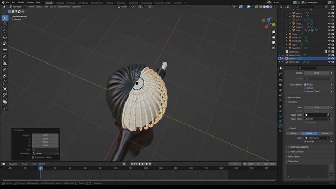The width and height of the screenshot is (336, 189).
Task: Open the Render menu
Action: pyautogui.click(x=21, y=2)
